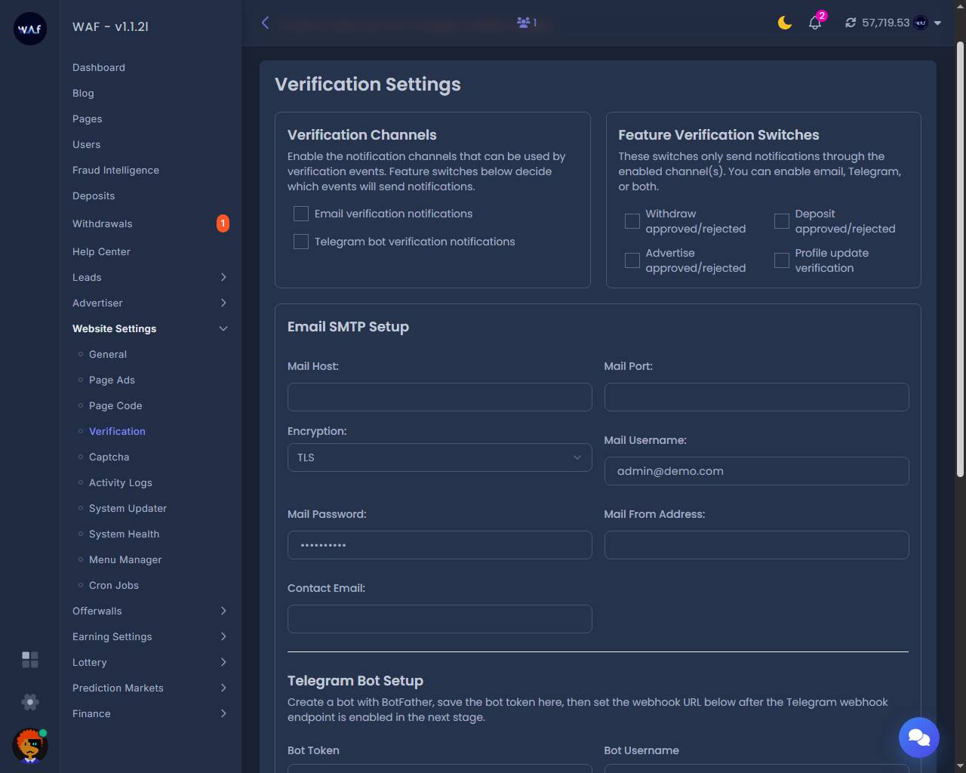The image size is (966, 773).
Task: Open Dashboard in the sidebar
Action: coord(99,67)
